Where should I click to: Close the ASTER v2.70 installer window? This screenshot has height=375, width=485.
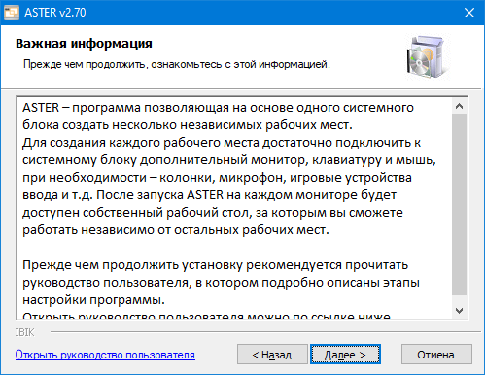pyautogui.click(x=469, y=13)
